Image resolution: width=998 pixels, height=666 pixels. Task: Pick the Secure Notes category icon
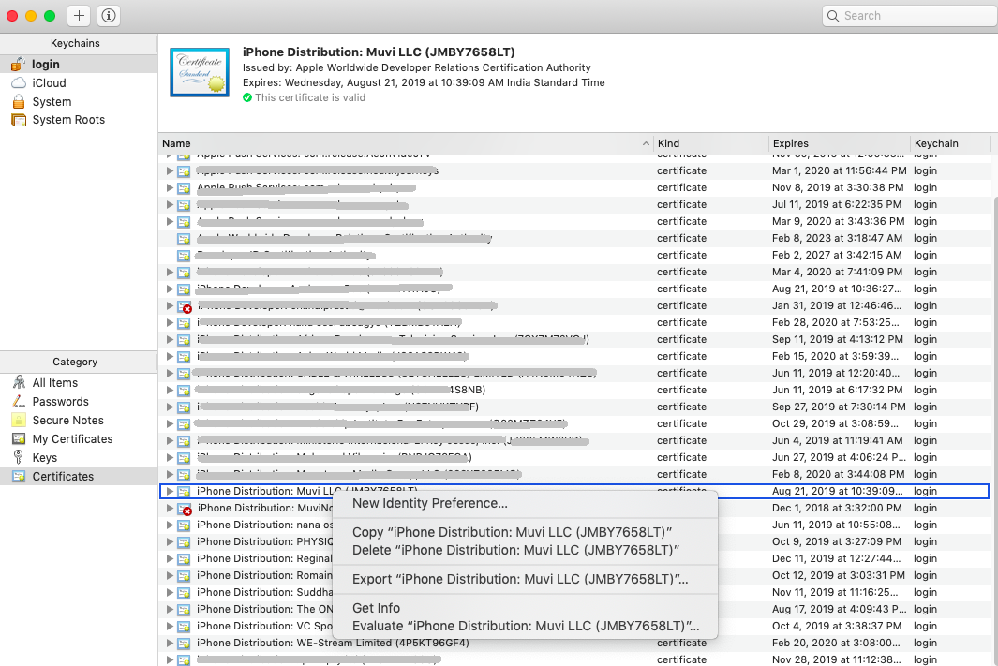[x=19, y=420]
